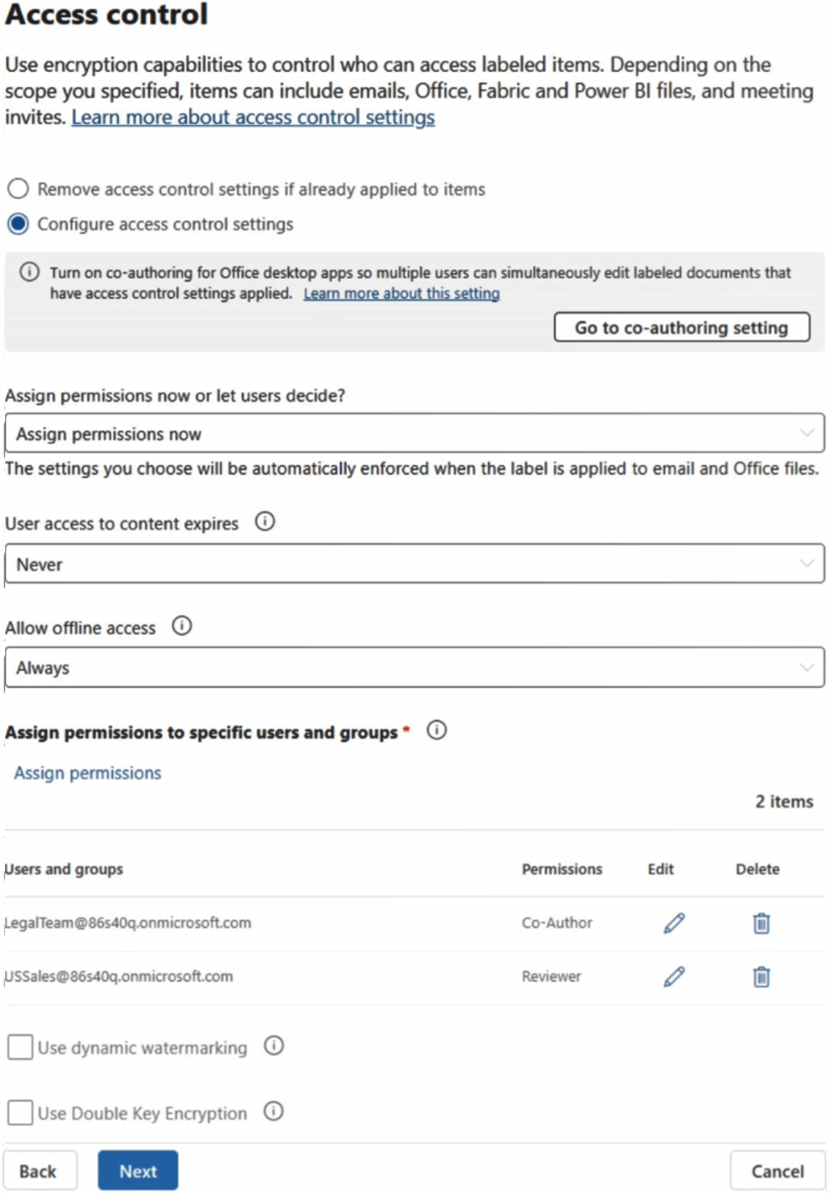The width and height of the screenshot is (829, 1193).
Task: Delete the USSales permission entry
Action: [761, 977]
